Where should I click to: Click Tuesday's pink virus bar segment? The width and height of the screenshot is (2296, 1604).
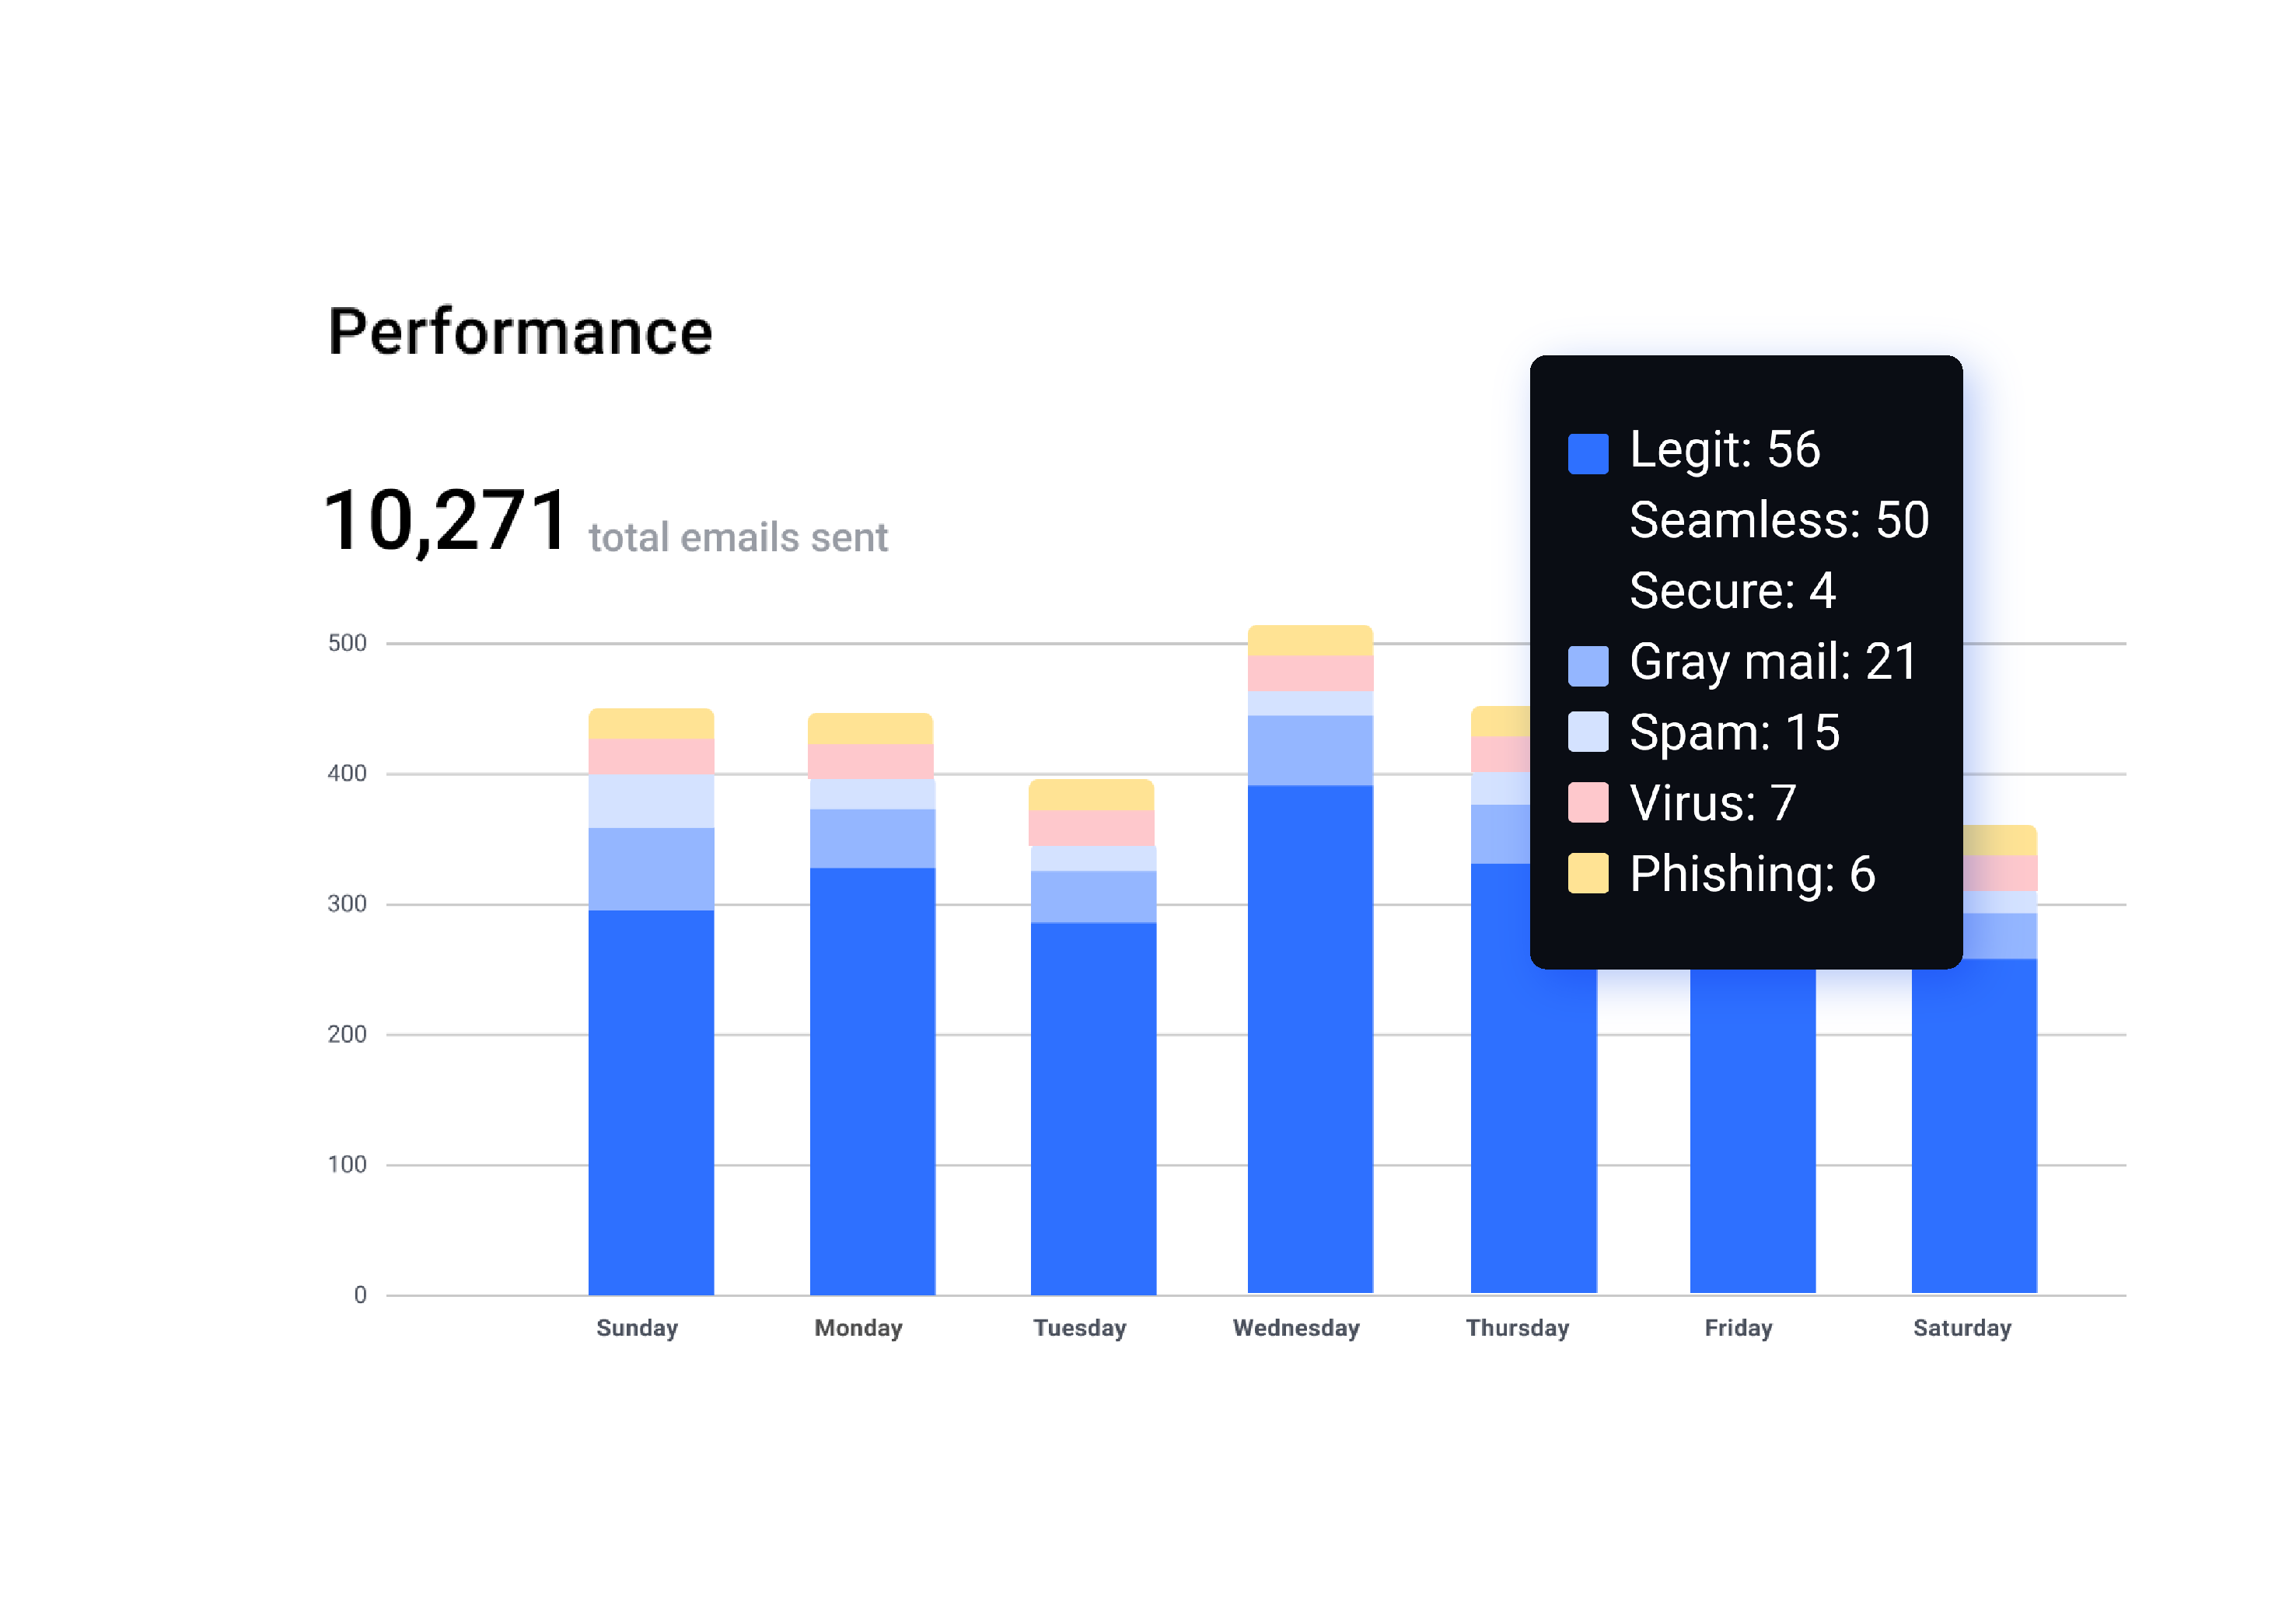(x=1092, y=827)
